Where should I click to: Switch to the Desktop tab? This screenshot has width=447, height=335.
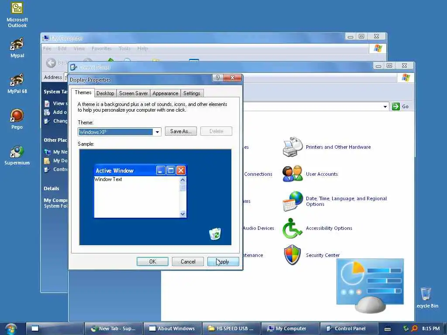tap(105, 93)
